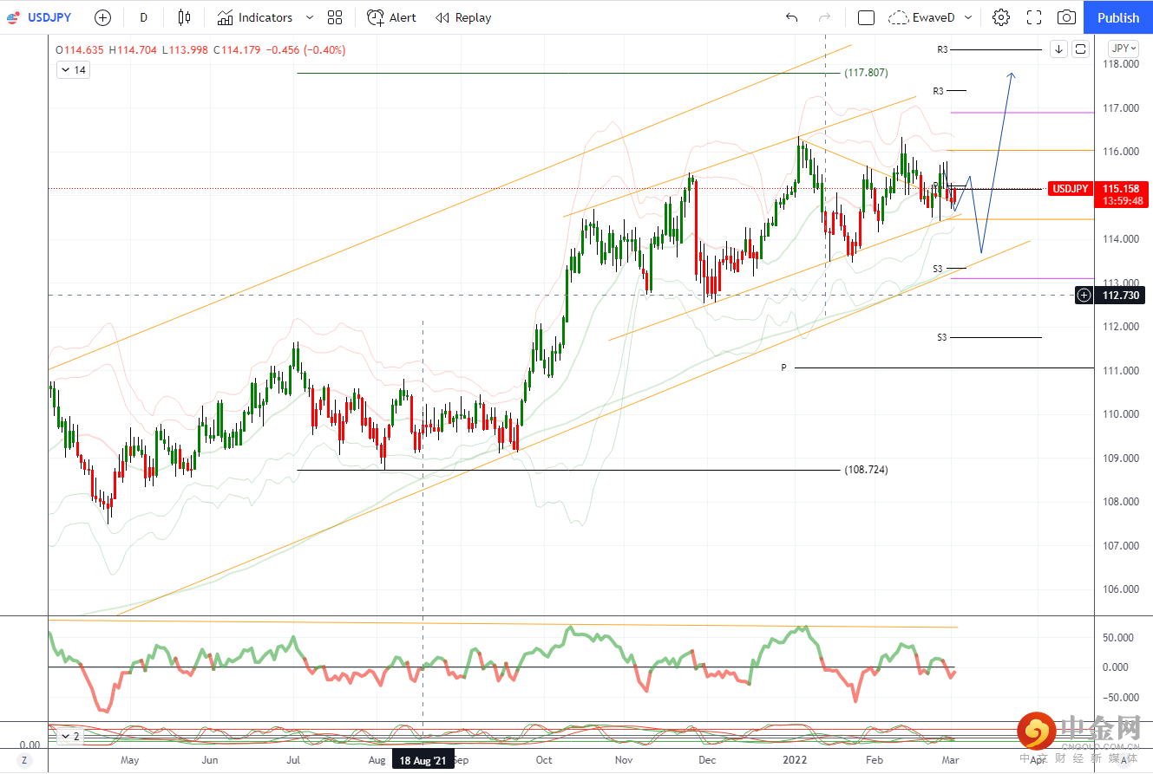Collapse the 14 indicators legend

pyautogui.click(x=73, y=70)
